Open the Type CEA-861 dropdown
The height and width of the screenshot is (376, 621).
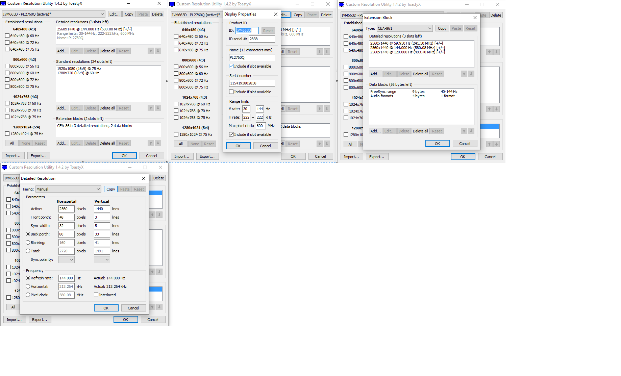point(405,28)
